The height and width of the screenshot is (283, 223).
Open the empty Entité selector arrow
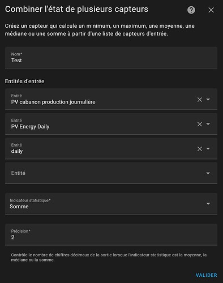tap(208, 173)
